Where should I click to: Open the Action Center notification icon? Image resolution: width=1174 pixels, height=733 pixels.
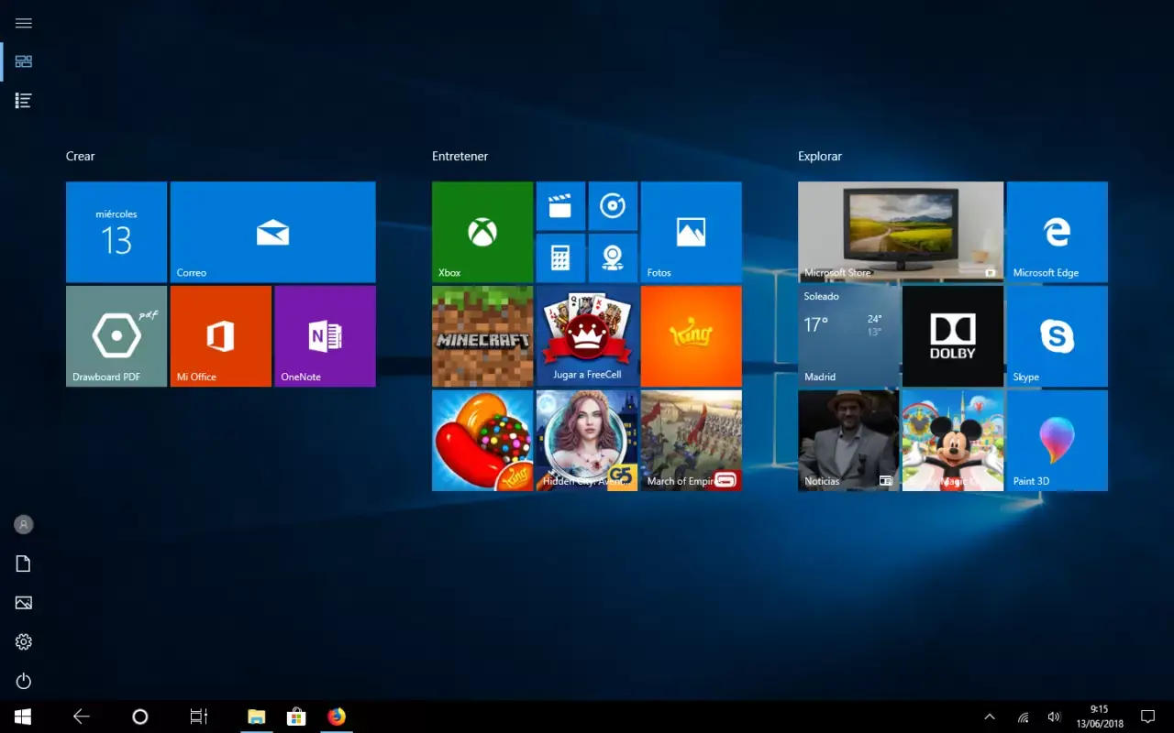[x=1147, y=717]
